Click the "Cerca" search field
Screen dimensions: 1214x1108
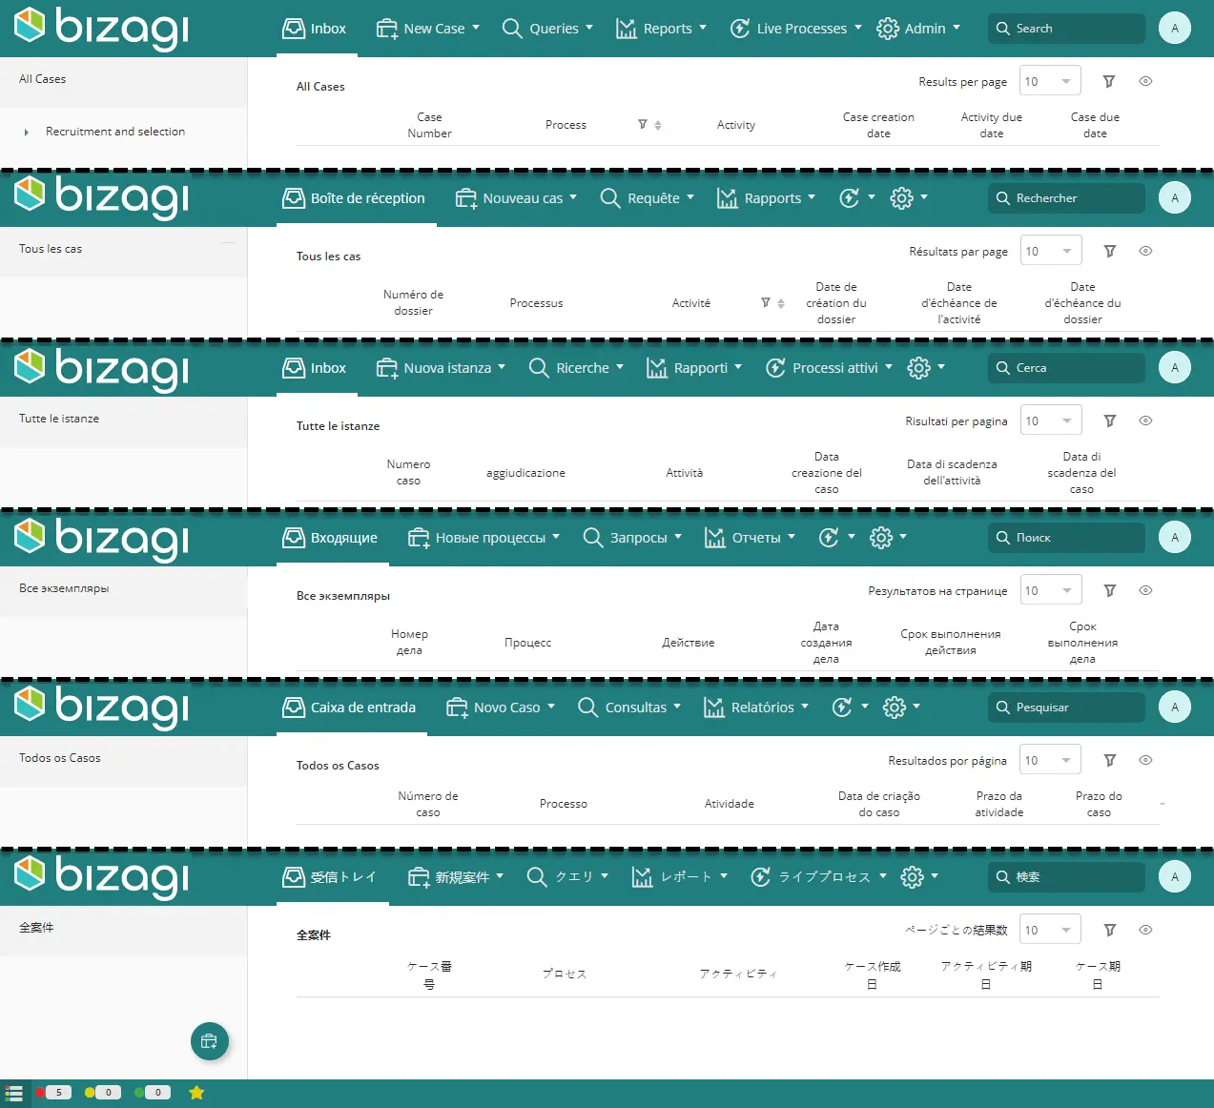tap(1066, 368)
